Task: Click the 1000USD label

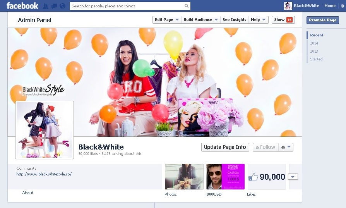Action: [x=214, y=194]
